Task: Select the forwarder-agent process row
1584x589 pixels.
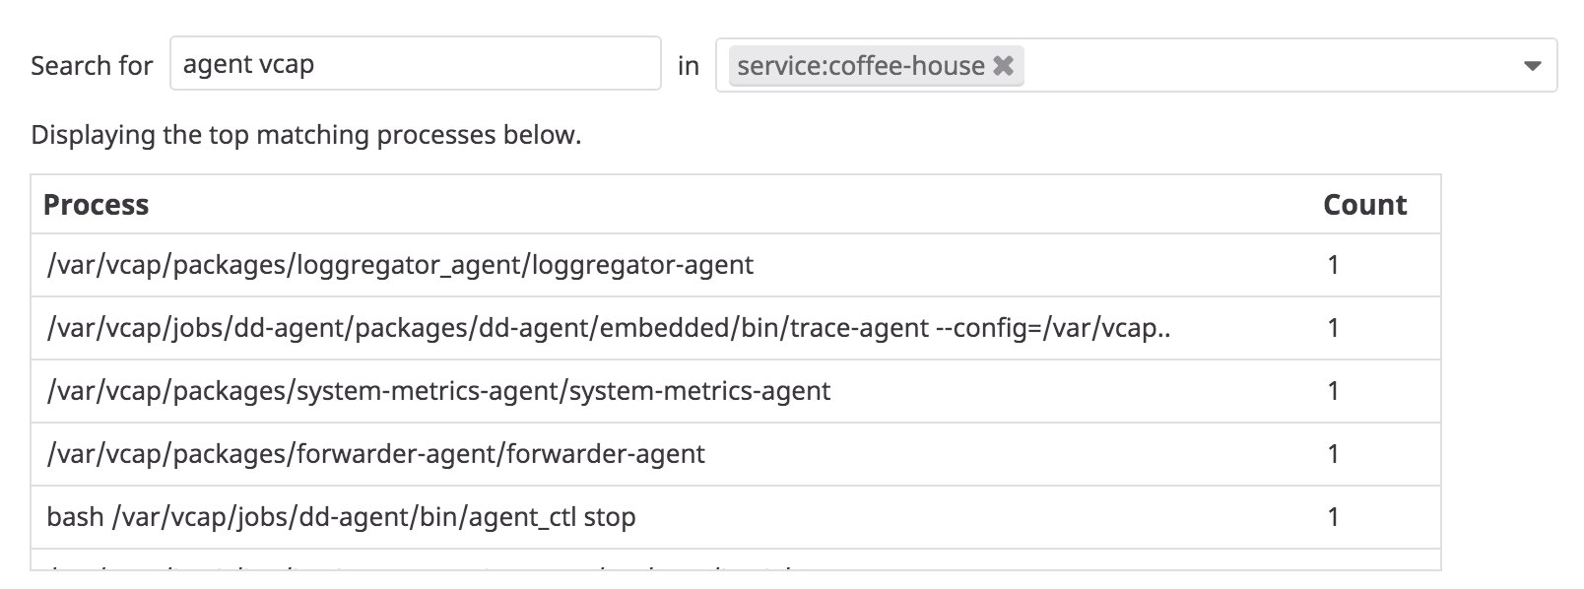Action: (375, 454)
